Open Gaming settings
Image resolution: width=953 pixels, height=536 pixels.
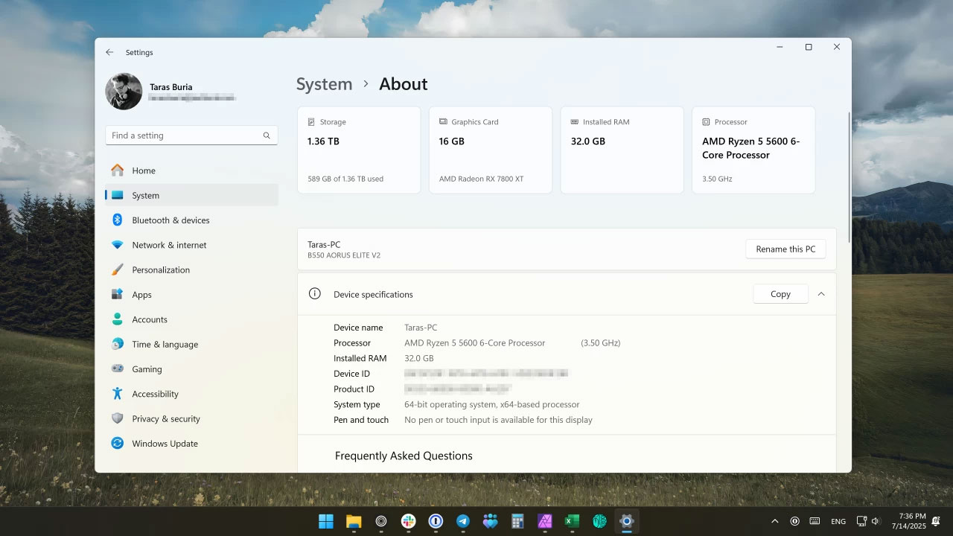point(147,368)
